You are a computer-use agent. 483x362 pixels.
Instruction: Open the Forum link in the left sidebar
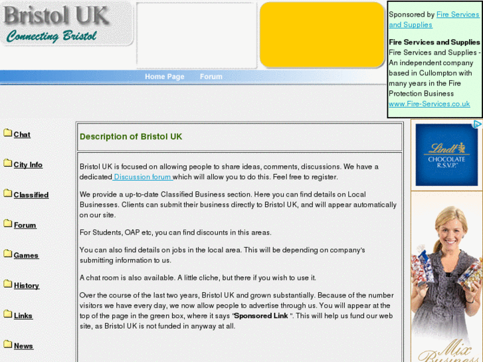pos(25,225)
